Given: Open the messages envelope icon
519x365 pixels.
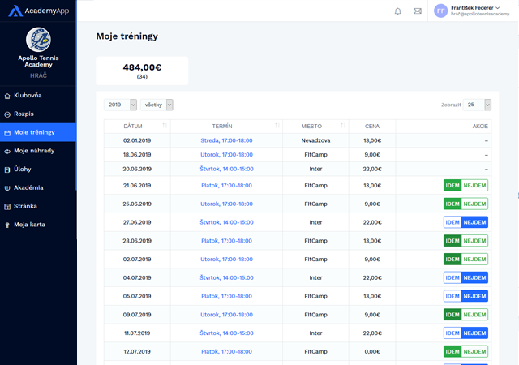Looking at the screenshot, I should pyautogui.click(x=418, y=11).
